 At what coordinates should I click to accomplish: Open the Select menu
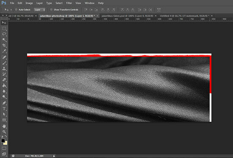59,3
